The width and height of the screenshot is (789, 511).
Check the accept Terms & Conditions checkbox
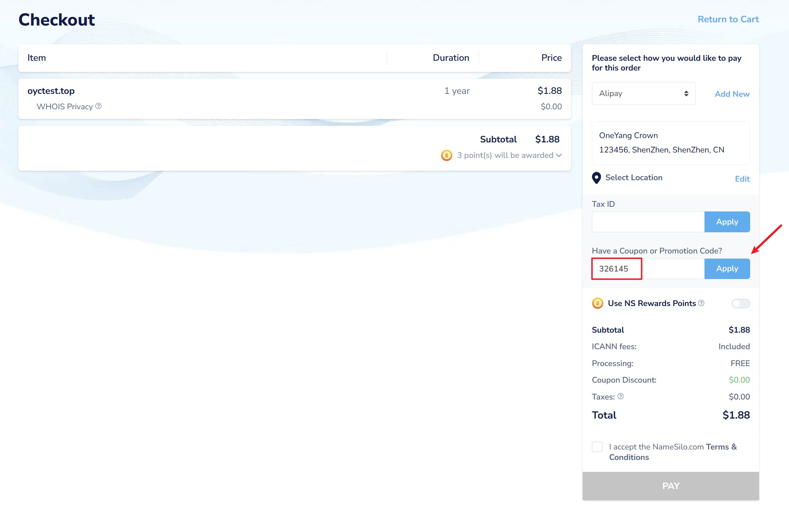click(x=597, y=447)
